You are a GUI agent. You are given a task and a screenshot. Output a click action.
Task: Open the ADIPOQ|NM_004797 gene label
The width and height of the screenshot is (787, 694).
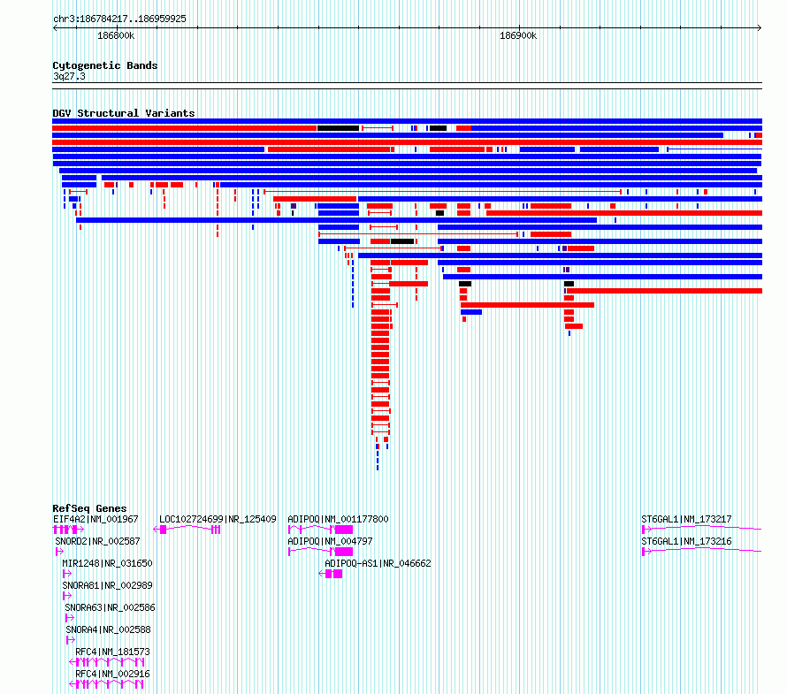click(x=330, y=541)
